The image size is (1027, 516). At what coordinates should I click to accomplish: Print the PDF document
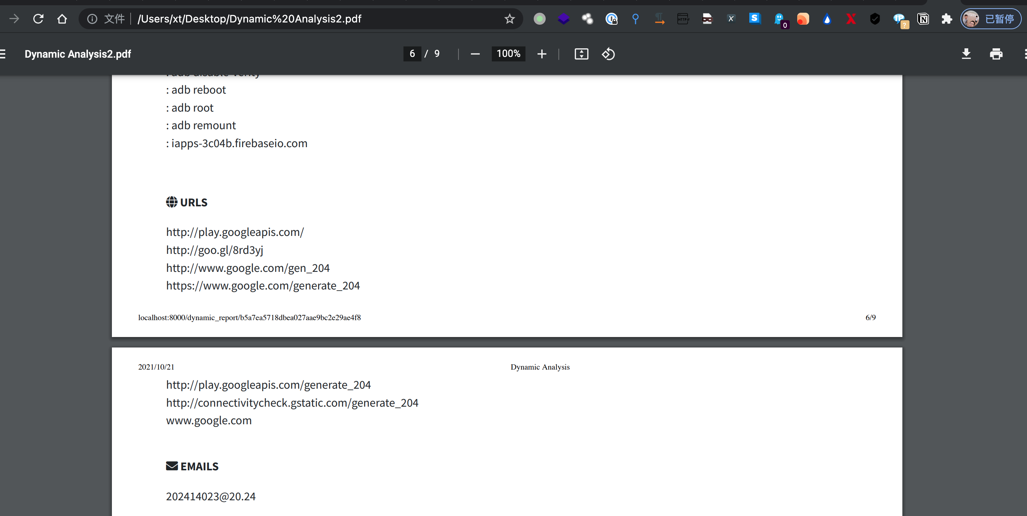(996, 54)
